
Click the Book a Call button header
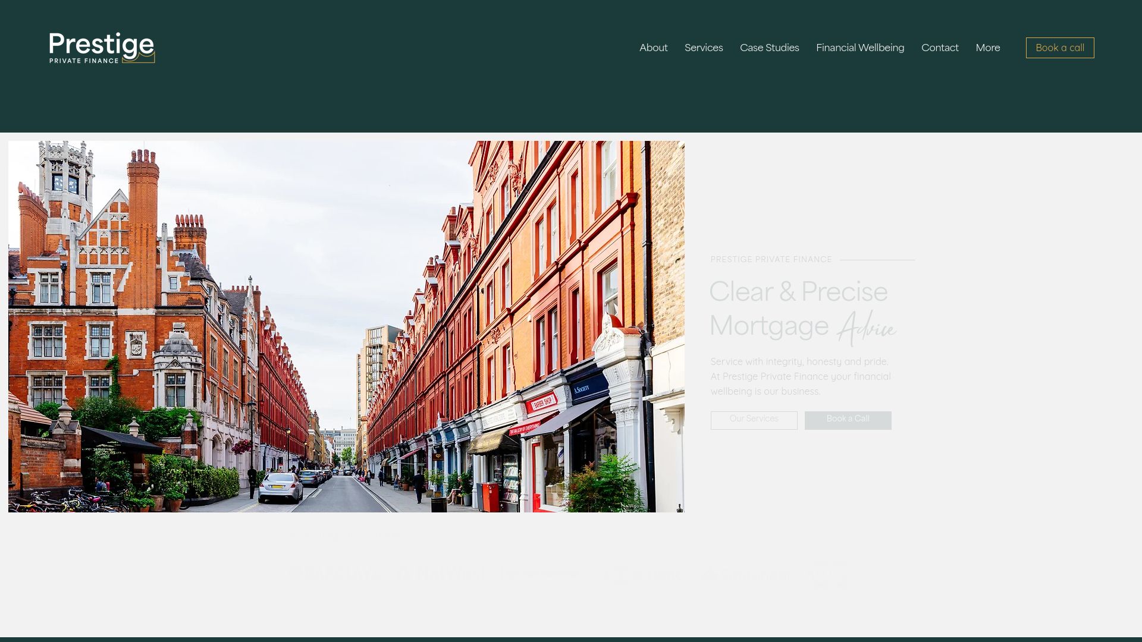(1060, 48)
